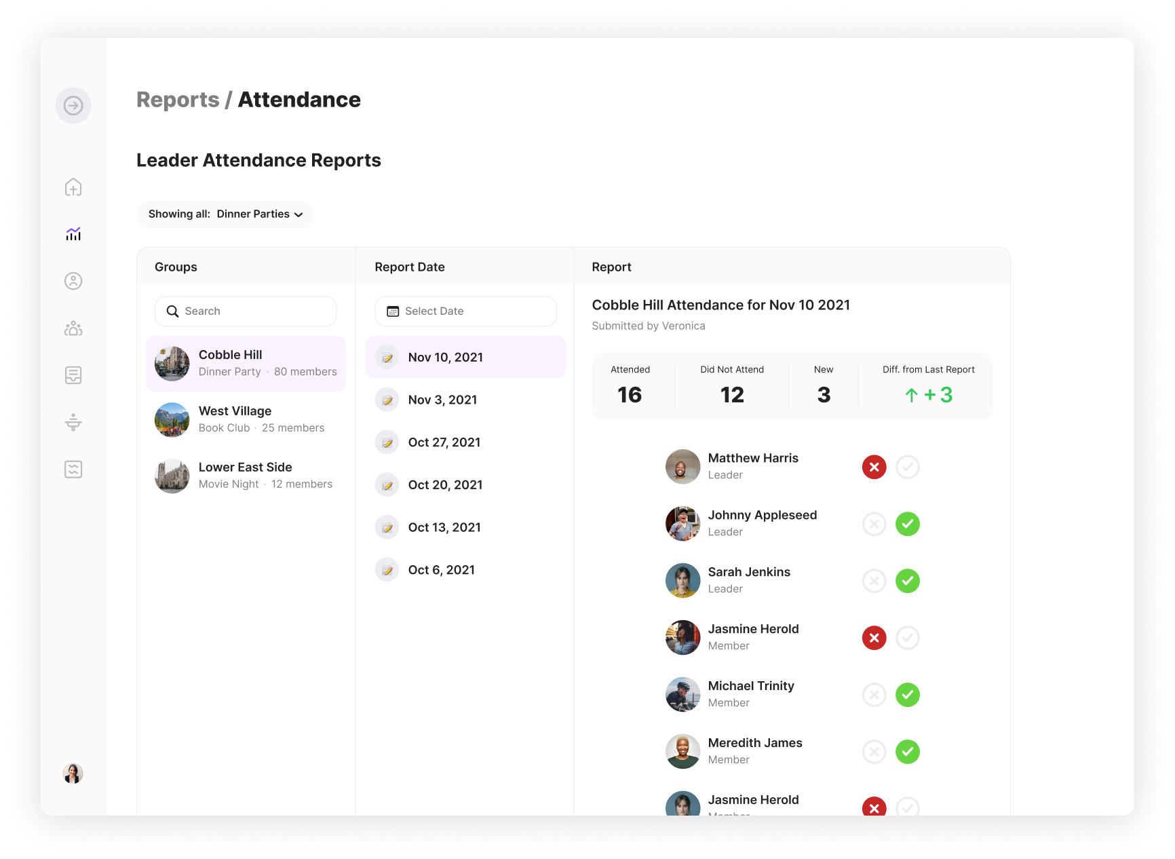This screenshot has width=1175, height=859.
Task: Select the Reports chart icon in sidebar
Action: [x=73, y=234]
